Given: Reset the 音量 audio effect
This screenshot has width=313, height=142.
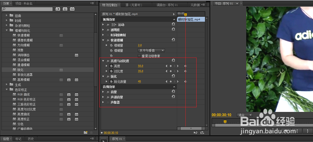Looking at the screenshot, I should [x=173, y=92].
